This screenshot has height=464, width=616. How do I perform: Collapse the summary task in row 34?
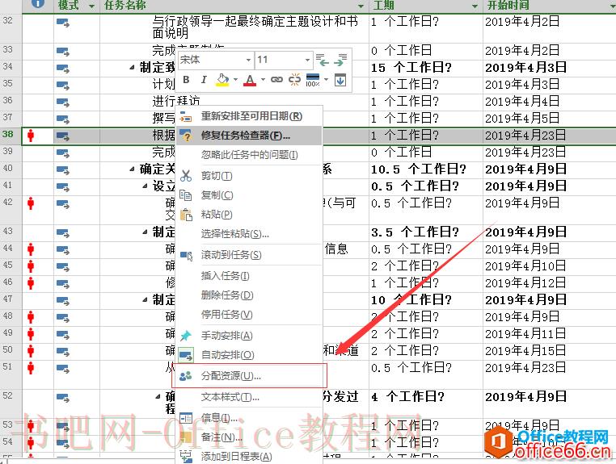click(x=133, y=68)
